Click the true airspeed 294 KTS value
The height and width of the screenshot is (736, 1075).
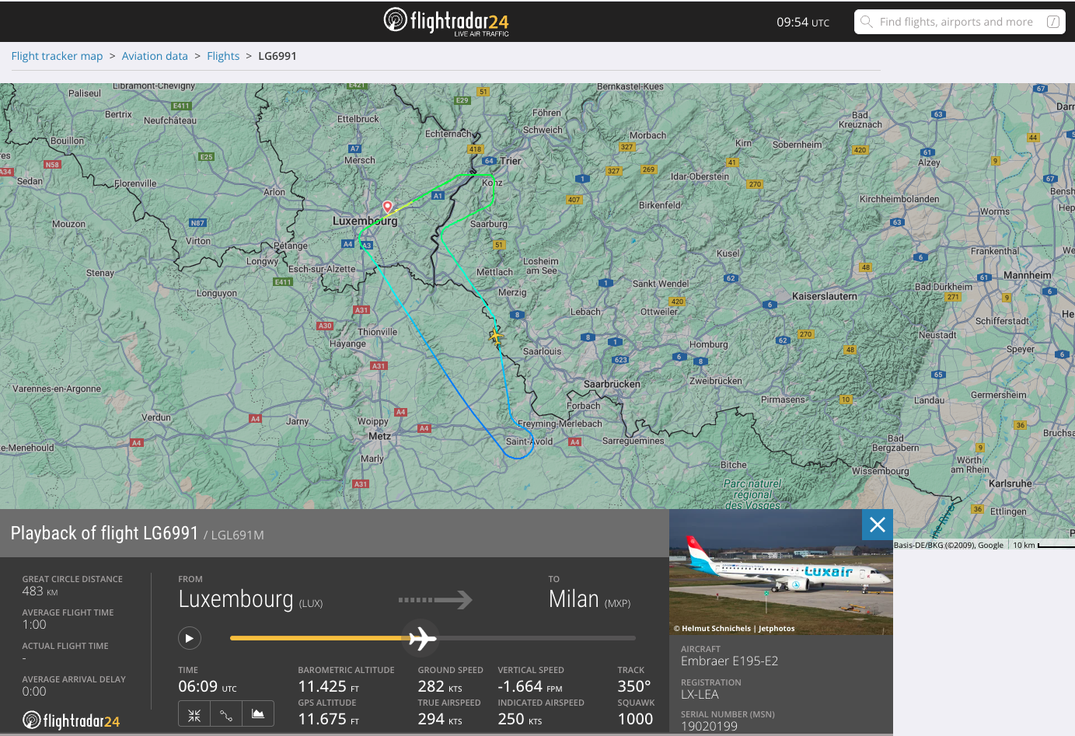pos(440,719)
